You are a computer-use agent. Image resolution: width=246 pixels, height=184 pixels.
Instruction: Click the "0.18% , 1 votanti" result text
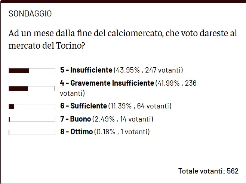[x=122, y=132]
